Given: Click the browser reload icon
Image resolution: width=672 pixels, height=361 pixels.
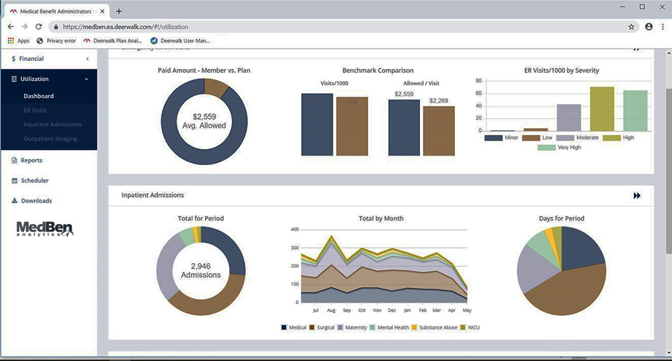Looking at the screenshot, I should click(x=38, y=27).
